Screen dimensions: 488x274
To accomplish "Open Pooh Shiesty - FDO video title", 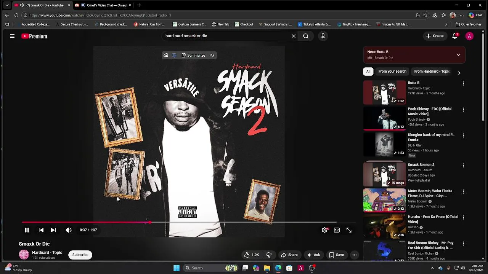I will point(430,112).
